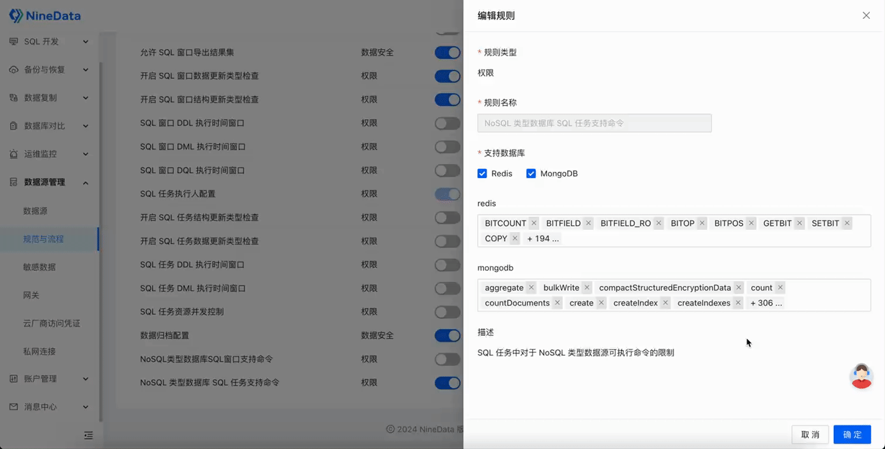Click the 确定 button
This screenshot has height=449, width=885.
[852, 434]
